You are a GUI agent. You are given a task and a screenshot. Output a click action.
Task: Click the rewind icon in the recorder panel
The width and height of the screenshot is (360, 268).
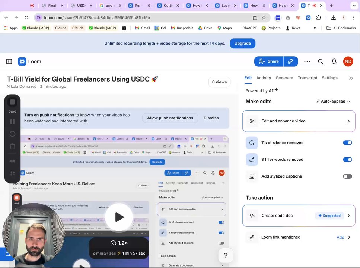12,161
